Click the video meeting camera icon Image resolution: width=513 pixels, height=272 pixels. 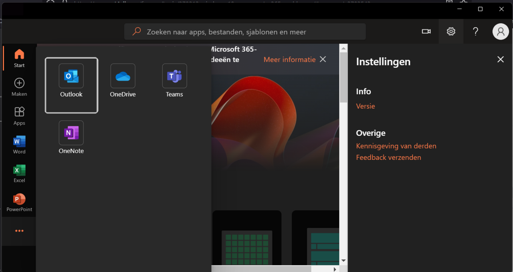pos(426,31)
